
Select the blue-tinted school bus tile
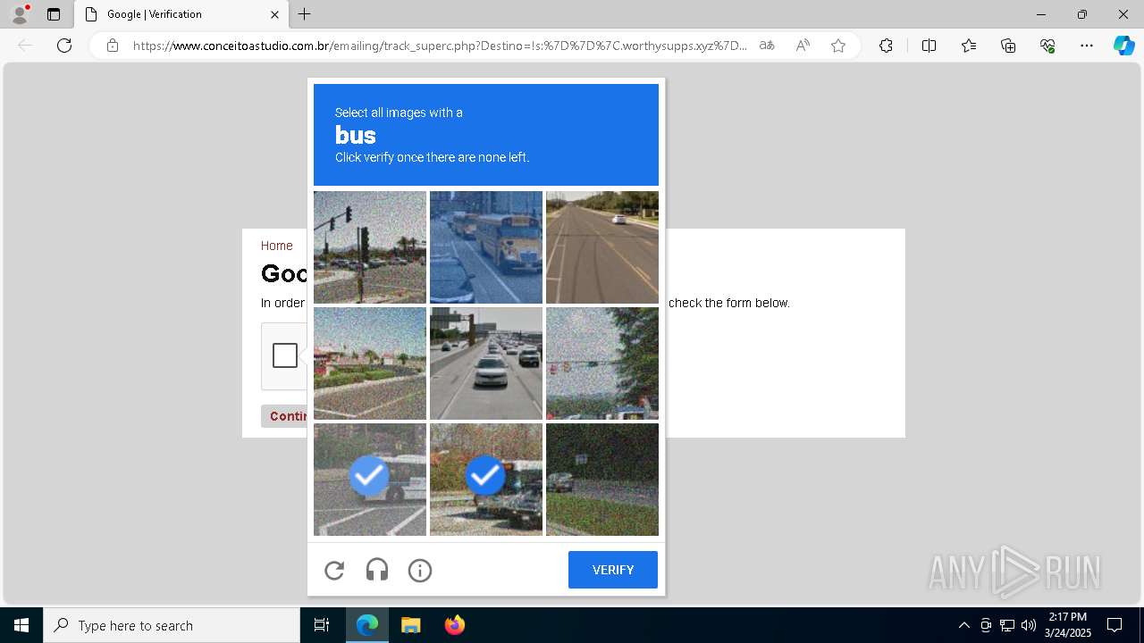(x=486, y=247)
